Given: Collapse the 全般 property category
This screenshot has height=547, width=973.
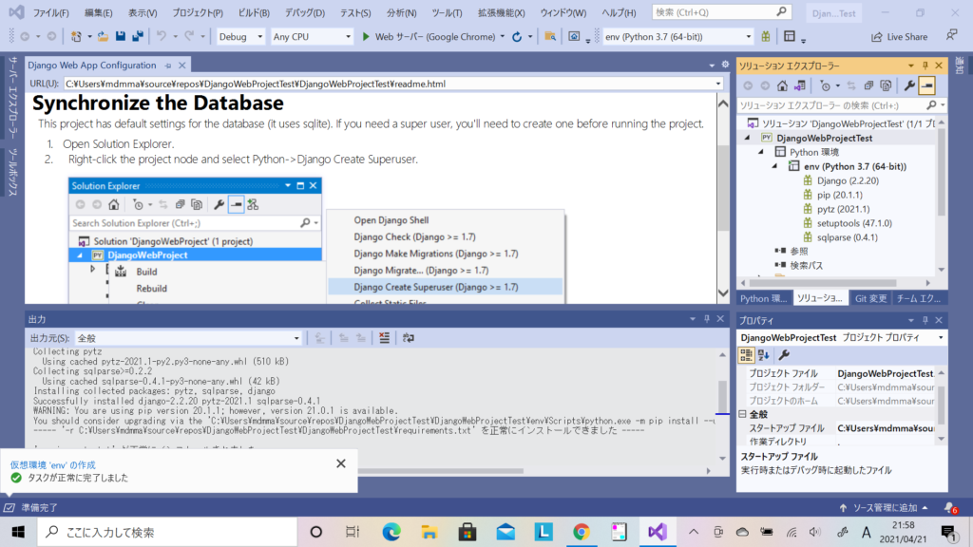Looking at the screenshot, I should click(x=743, y=414).
